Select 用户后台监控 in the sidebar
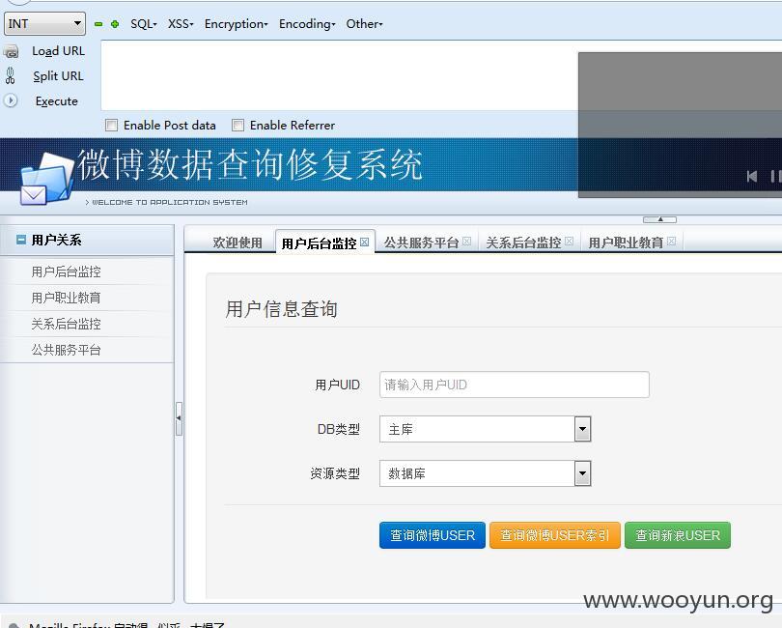 pyautogui.click(x=66, y=271)
